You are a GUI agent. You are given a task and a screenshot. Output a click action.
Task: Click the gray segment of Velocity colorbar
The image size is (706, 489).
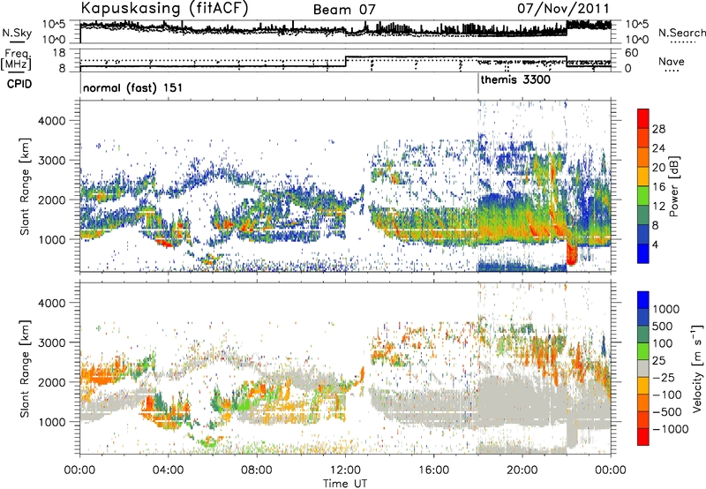643,368
